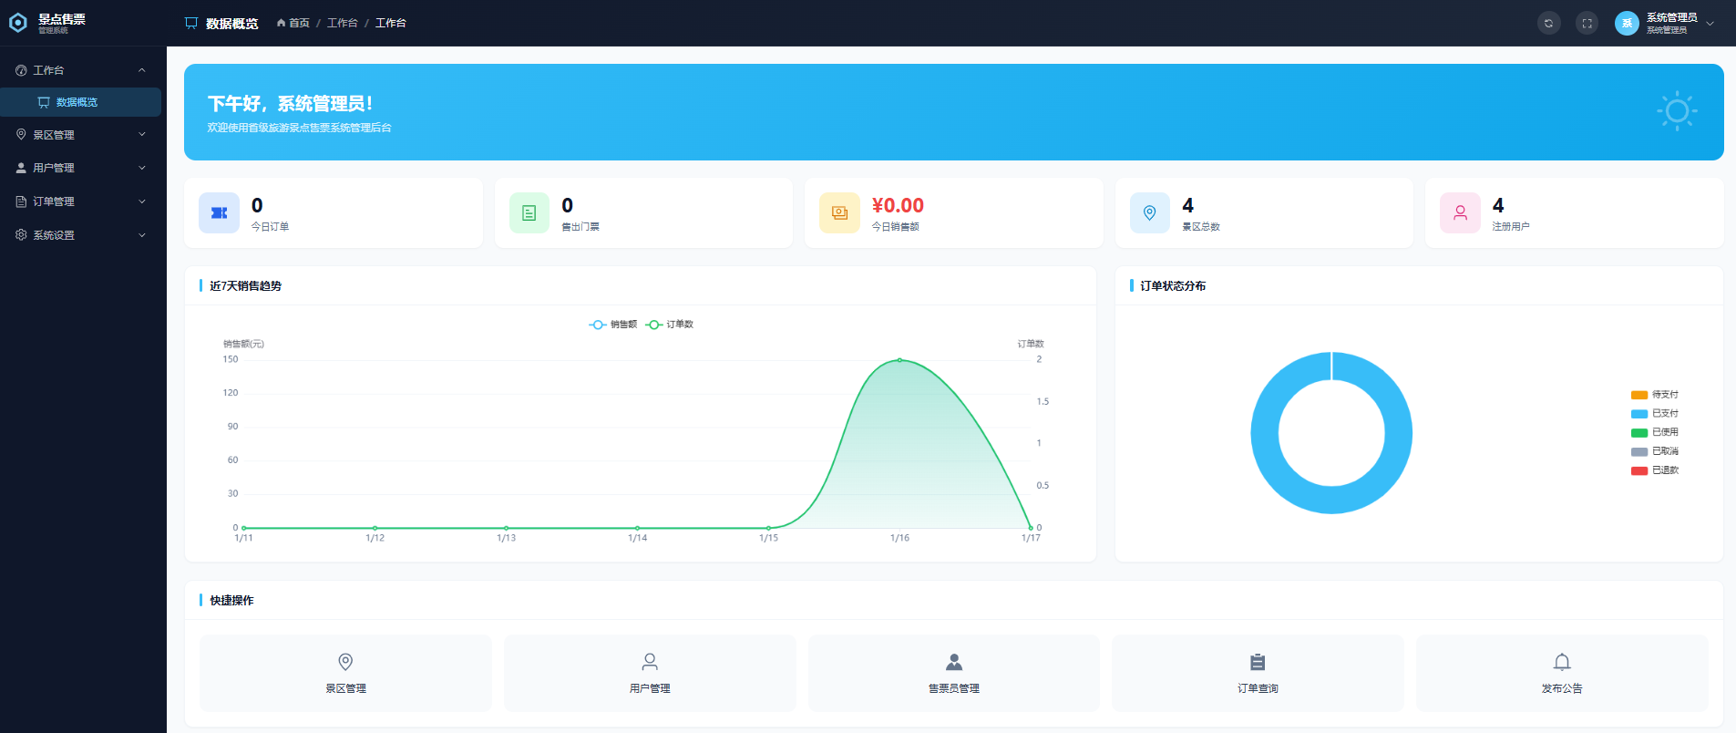Open 景区管理 sidebar menu
1736x733 pixels.
coord(81,134)
